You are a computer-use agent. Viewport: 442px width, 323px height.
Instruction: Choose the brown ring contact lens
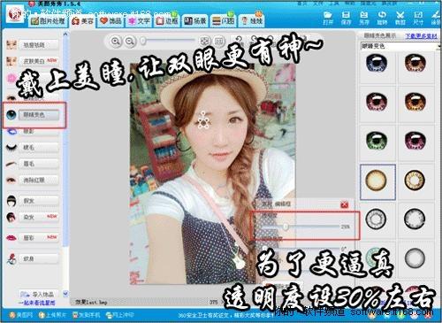(415, 181)
